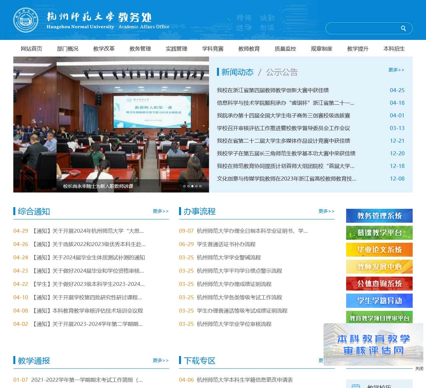Click the magnifier search icon
Image resolution: width=426 pixels, height=388 pixels.
pos(403,29)
